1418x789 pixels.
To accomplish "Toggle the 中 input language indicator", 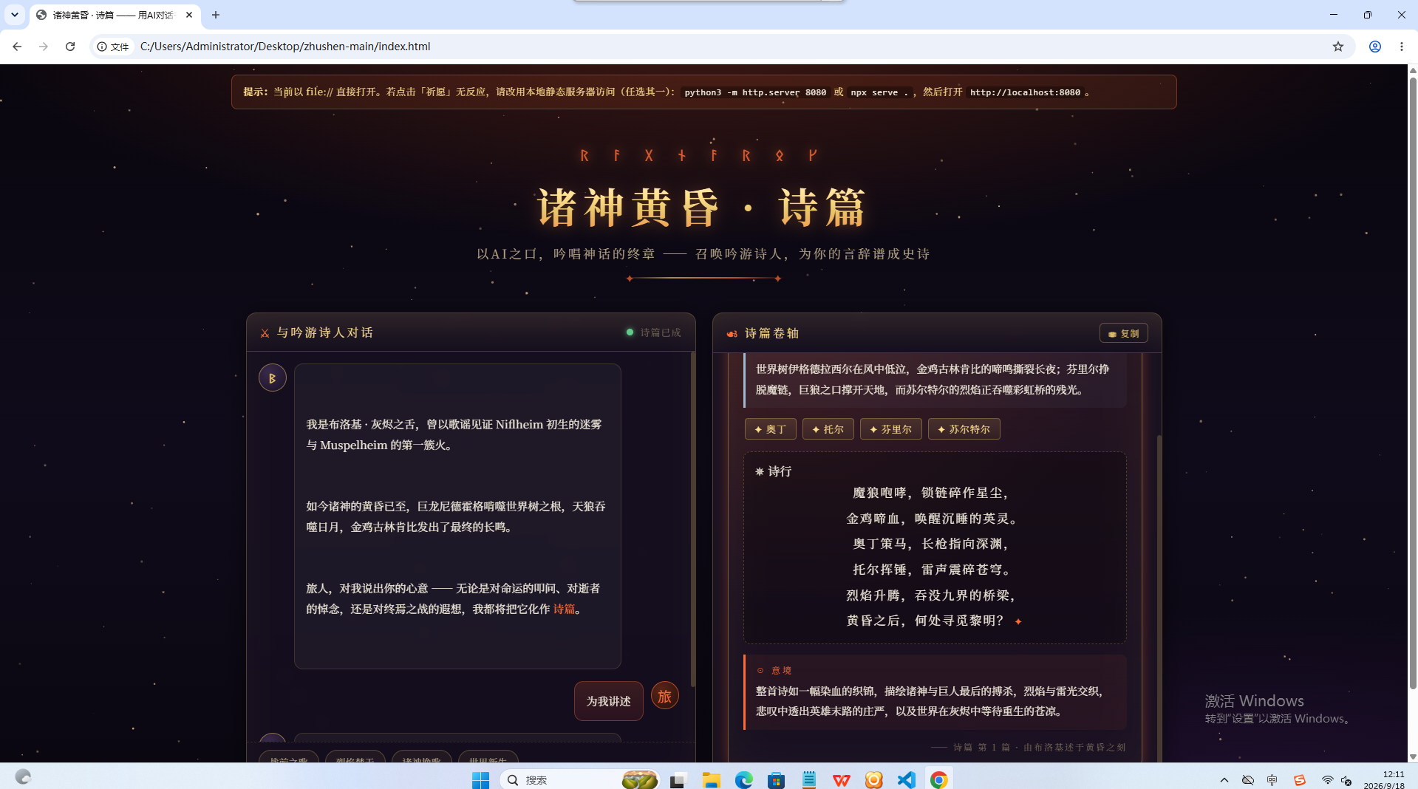I will (1272, 780).
